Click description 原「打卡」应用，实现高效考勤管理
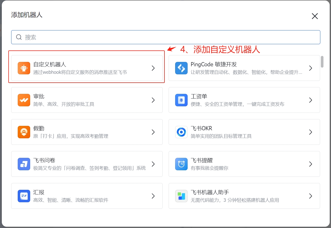 [71, 136]
